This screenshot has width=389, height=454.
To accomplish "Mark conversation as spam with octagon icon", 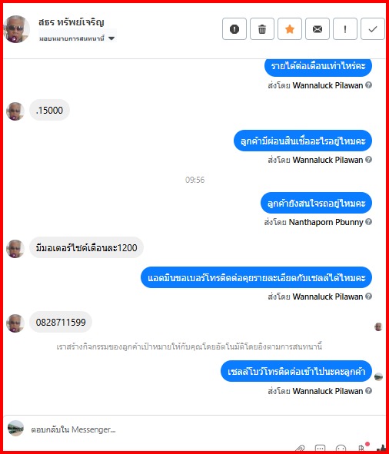I will pos(234,29).
